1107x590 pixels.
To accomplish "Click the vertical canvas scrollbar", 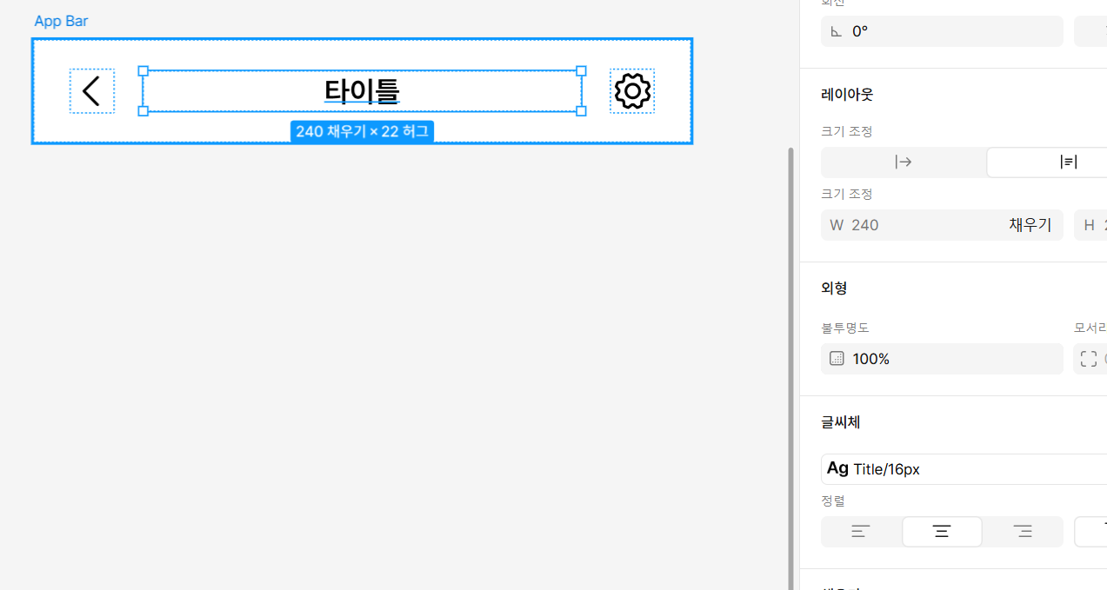I will click(790, 368).
